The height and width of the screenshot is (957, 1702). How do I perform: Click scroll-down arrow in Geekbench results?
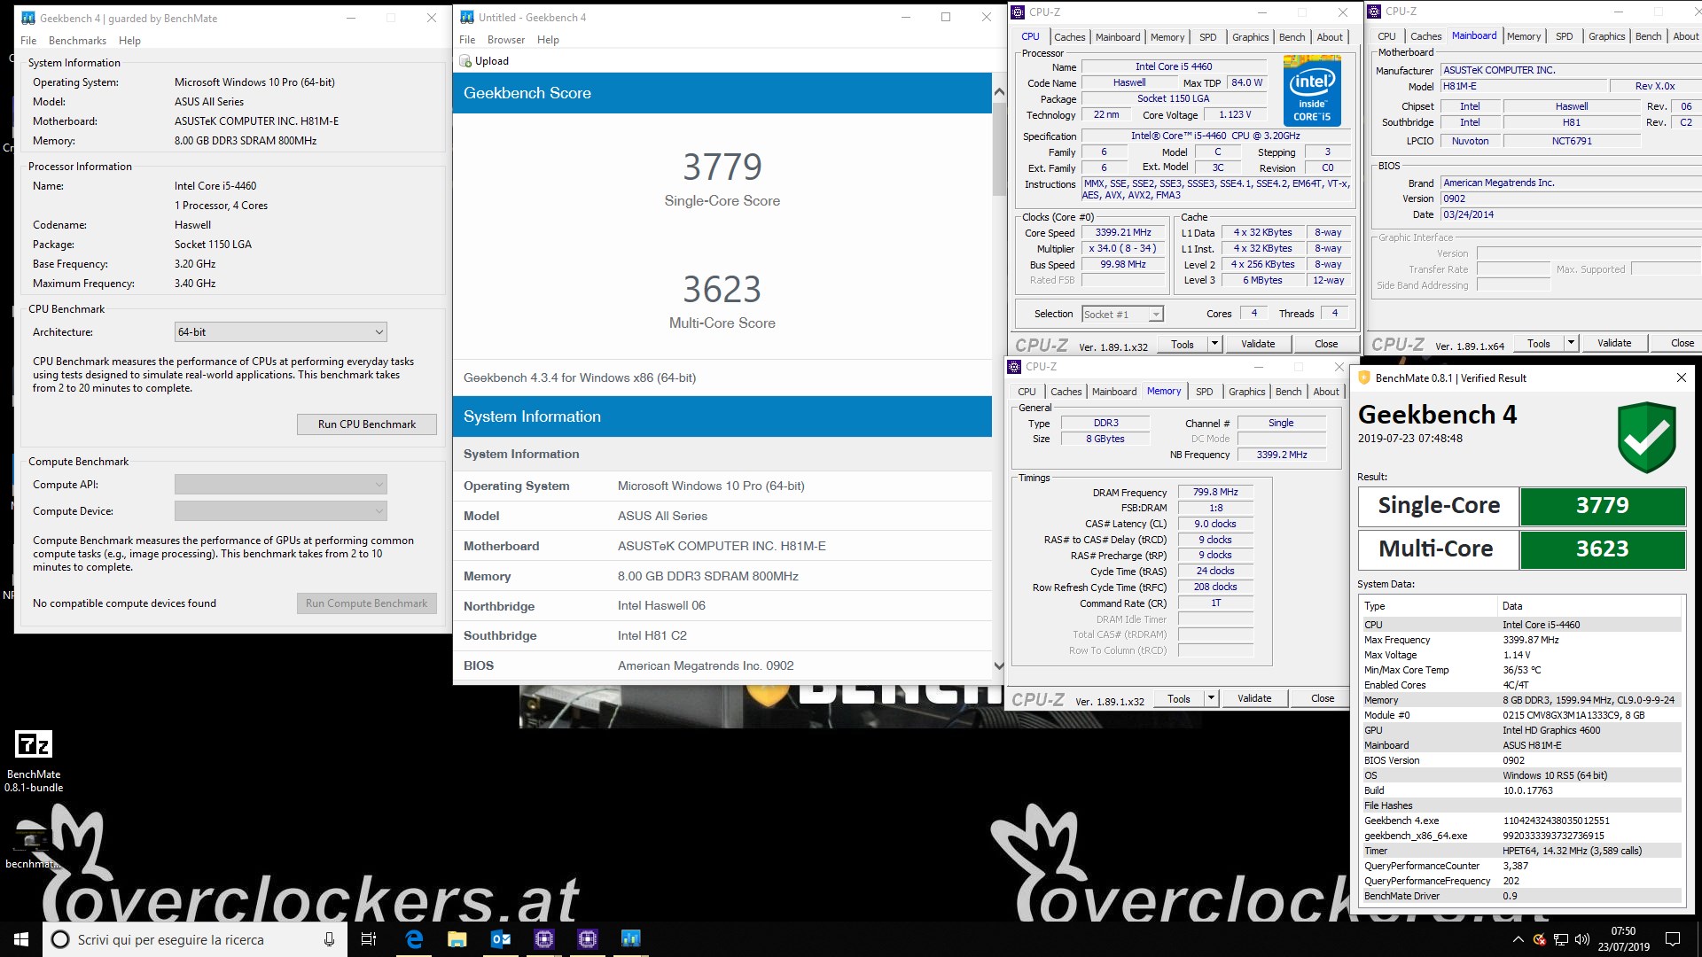(x=999, y=665)
